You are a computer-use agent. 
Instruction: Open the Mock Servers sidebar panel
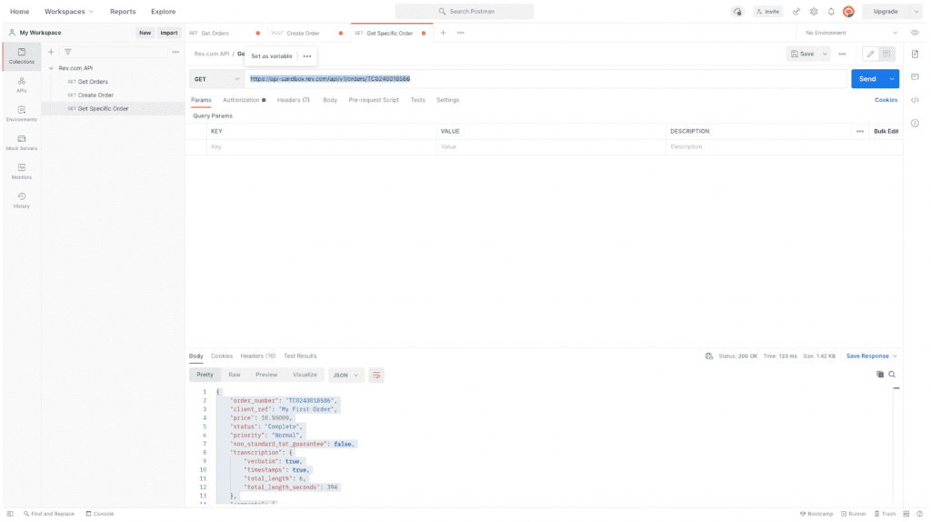[x=22, y=143]
